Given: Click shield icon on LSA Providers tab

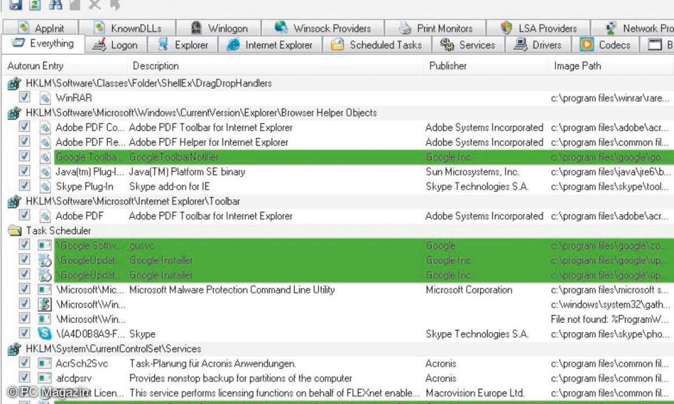Looking at the screenshot, I should point(506,27).
